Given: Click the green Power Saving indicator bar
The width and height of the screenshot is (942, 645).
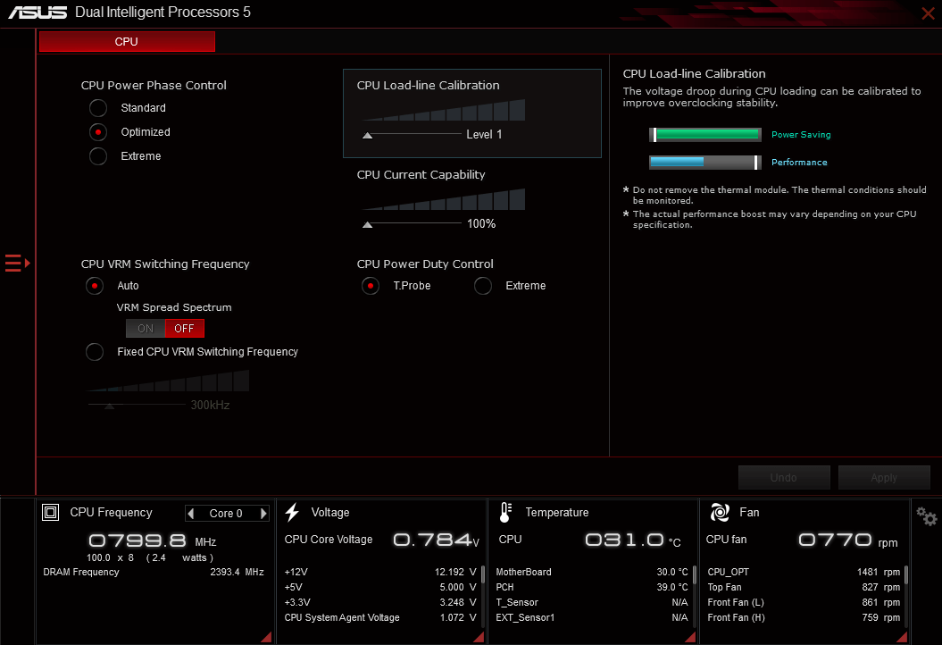Looking at the screenshot, I should (x=705, y=135).
